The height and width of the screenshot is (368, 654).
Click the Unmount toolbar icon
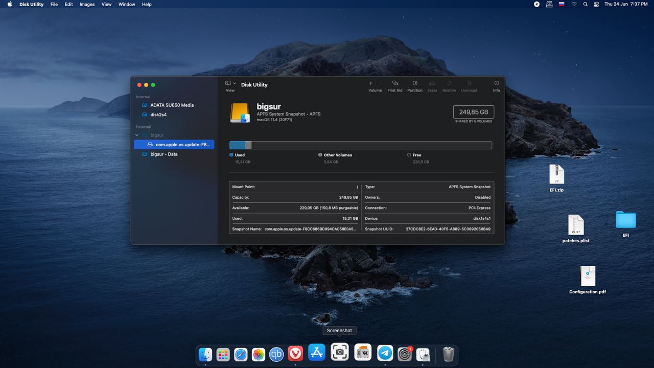click(x=469, y=83)
